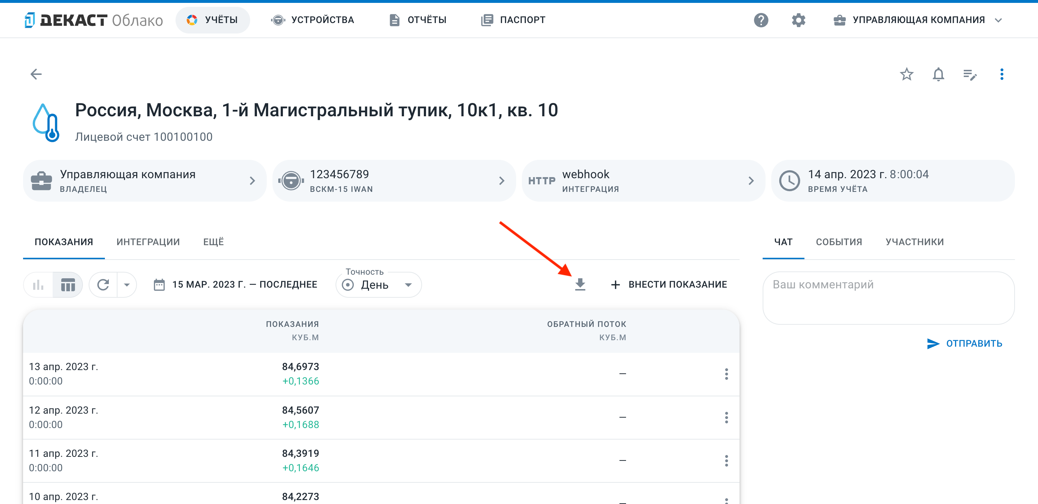Switch to table view
Image resolution: width=1038 pixels, height=504 pixels.
[68, 285]
